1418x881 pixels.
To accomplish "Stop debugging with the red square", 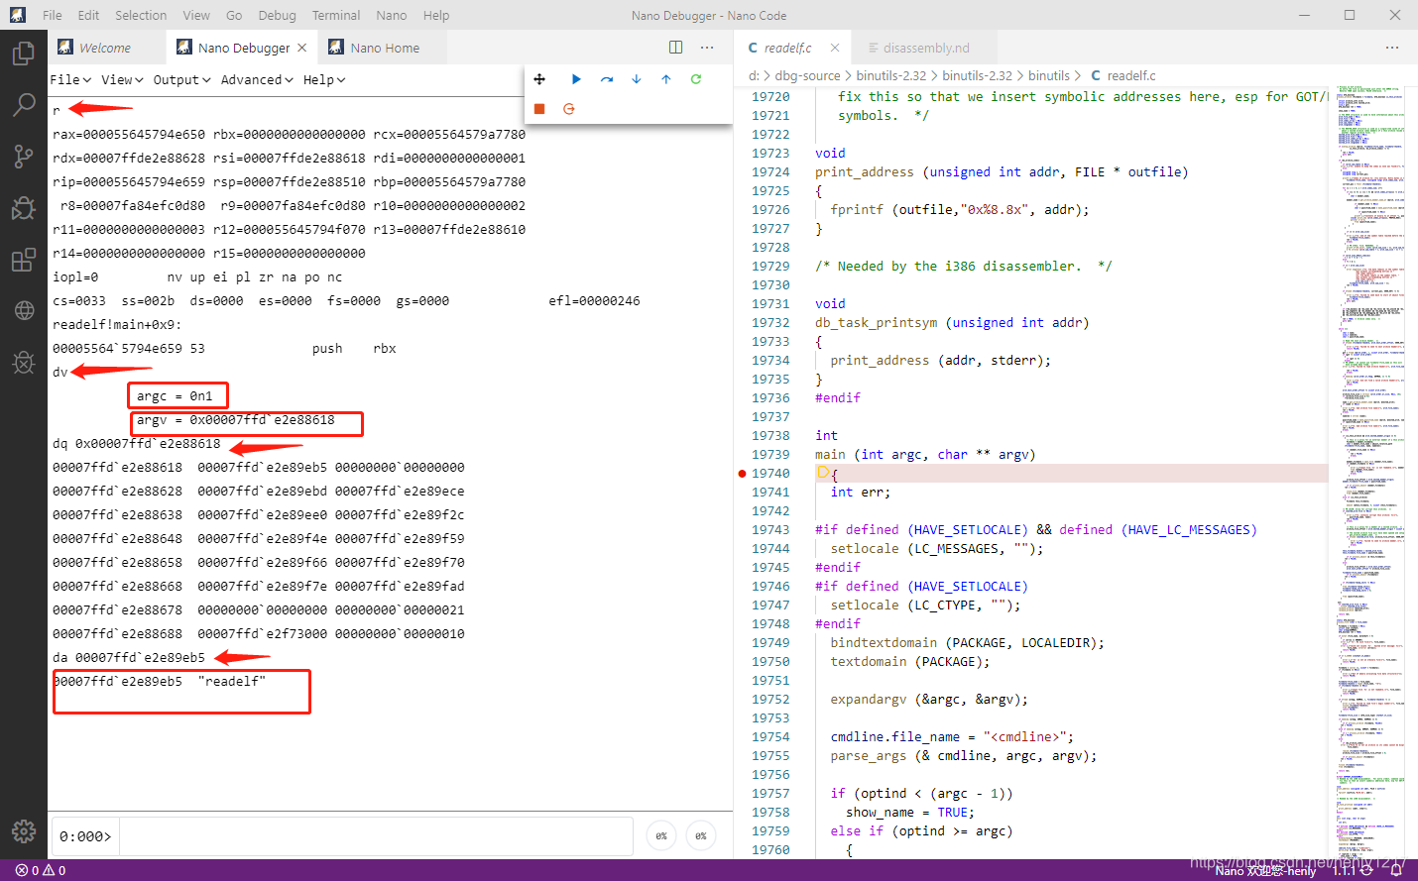I will (539, 109).
